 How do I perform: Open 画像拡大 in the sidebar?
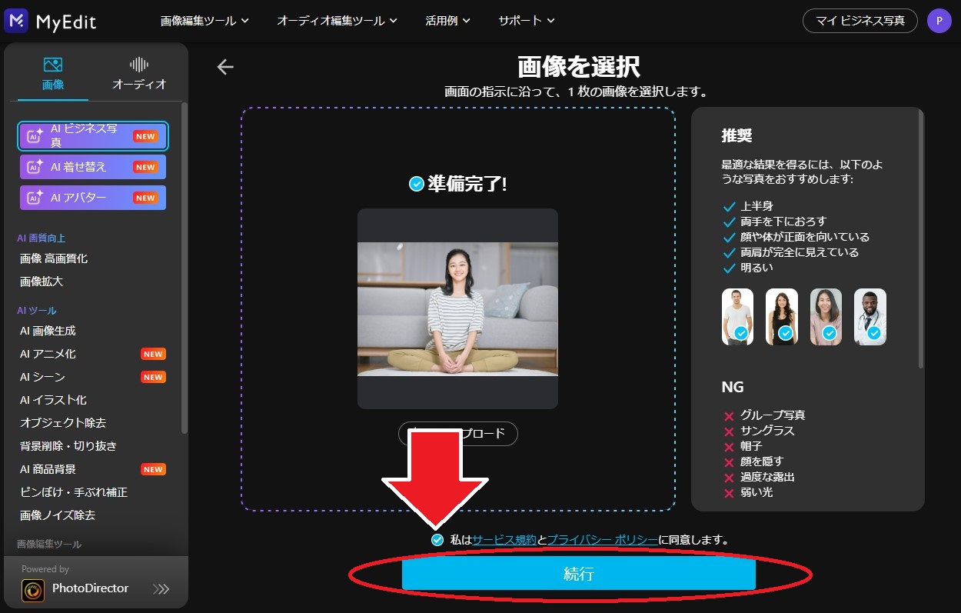click(x=42, y=282)
